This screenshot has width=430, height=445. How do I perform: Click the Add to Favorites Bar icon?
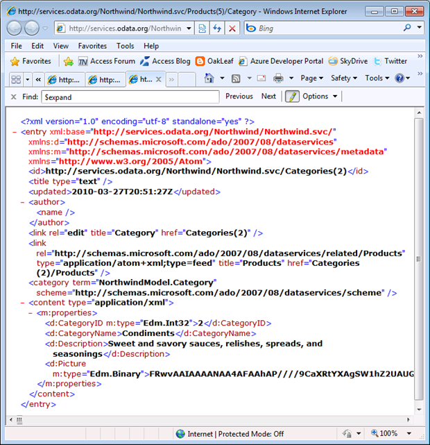pos(68,62)
